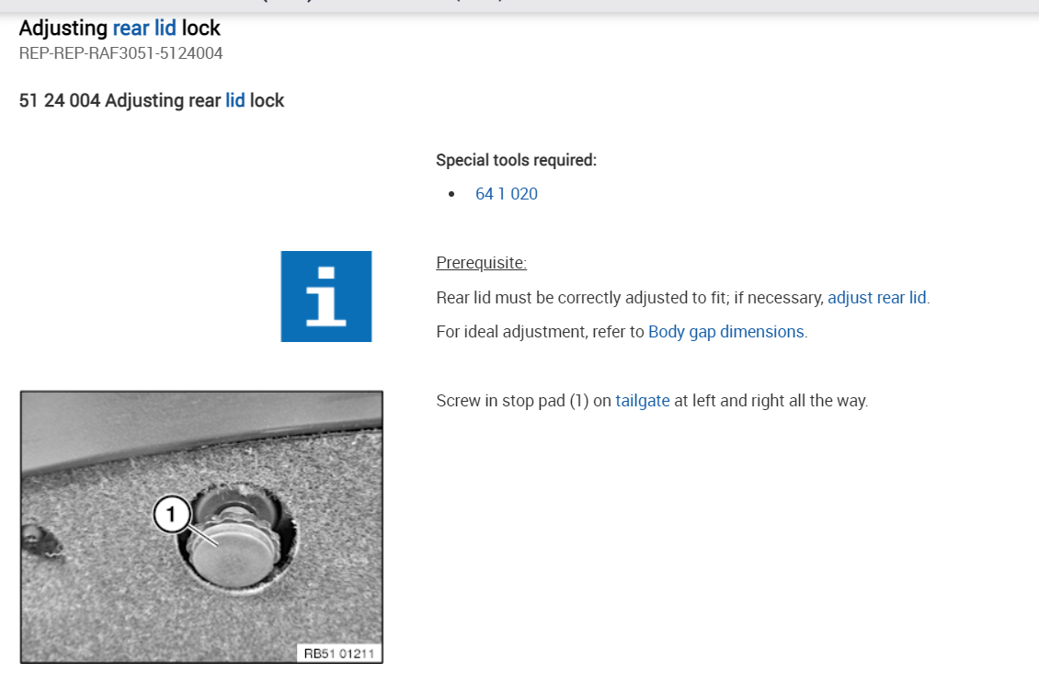The width and height of the screenshot is (1039, 673).
Task: Click the blue information icon
Action: (326, 296)
